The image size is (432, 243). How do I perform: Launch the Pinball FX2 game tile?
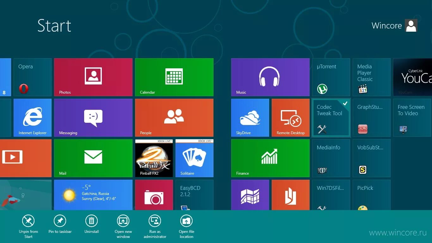pos(154,158)
